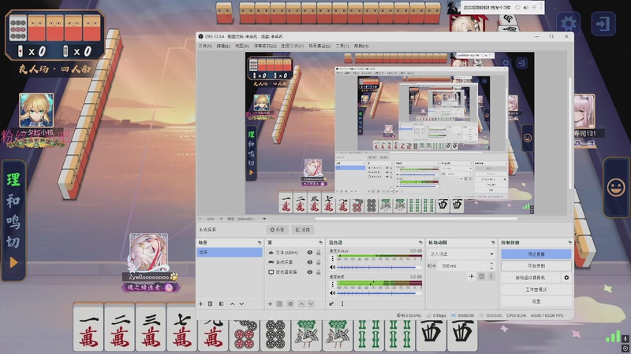Open the emoji smiley panel in game
The image size is (631, 354).
(616, 187)
